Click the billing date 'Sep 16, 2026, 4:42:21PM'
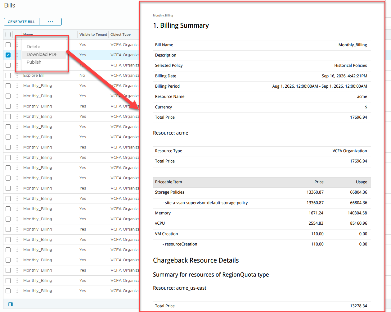Screen dimensions: 391x312 pos(344,76)
